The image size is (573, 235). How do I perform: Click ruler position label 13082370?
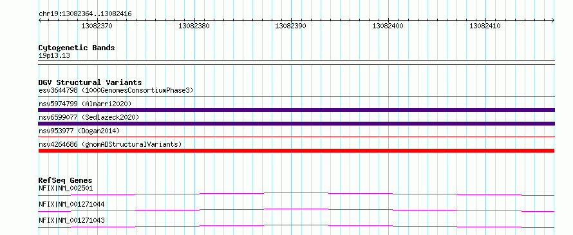(x=97, y=26)
